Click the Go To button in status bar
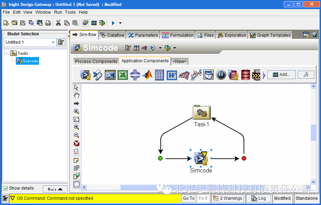Viewport: 321px width, 205px height. tap(189, 198)
